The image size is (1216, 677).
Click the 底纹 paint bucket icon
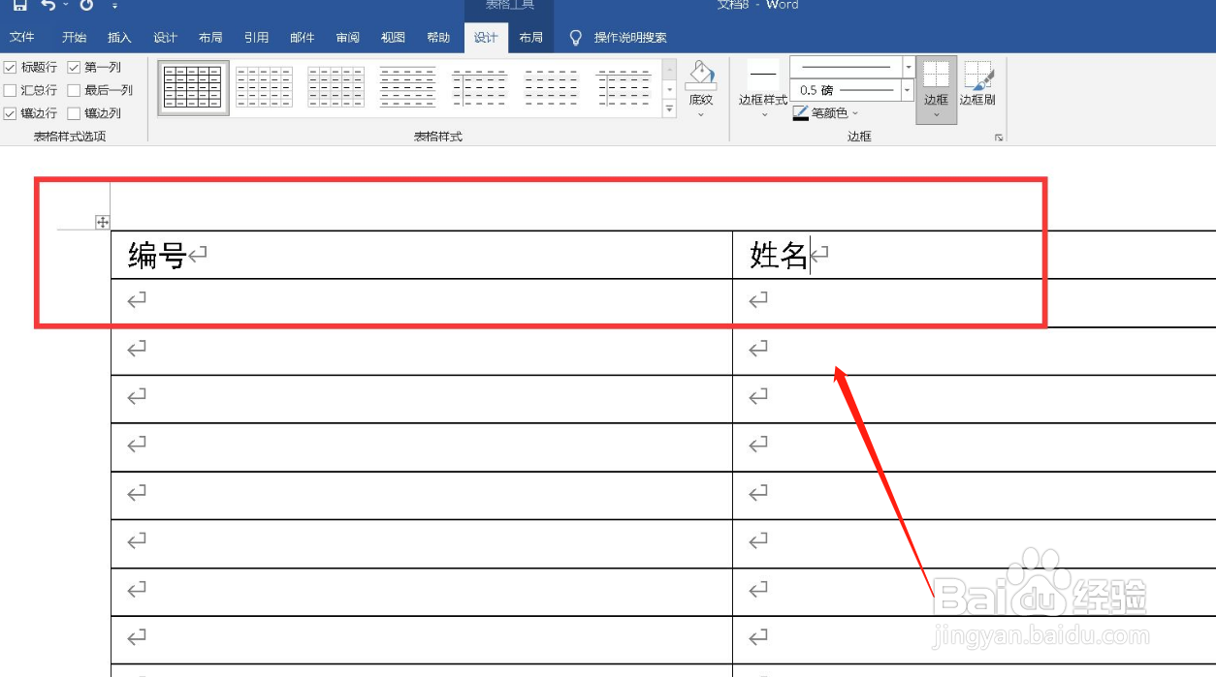click(700, 75)
